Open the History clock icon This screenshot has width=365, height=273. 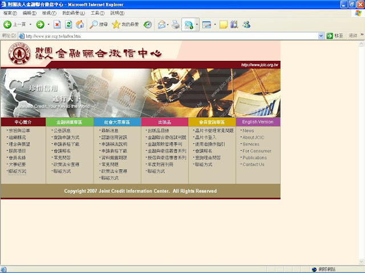click(148, 24)
